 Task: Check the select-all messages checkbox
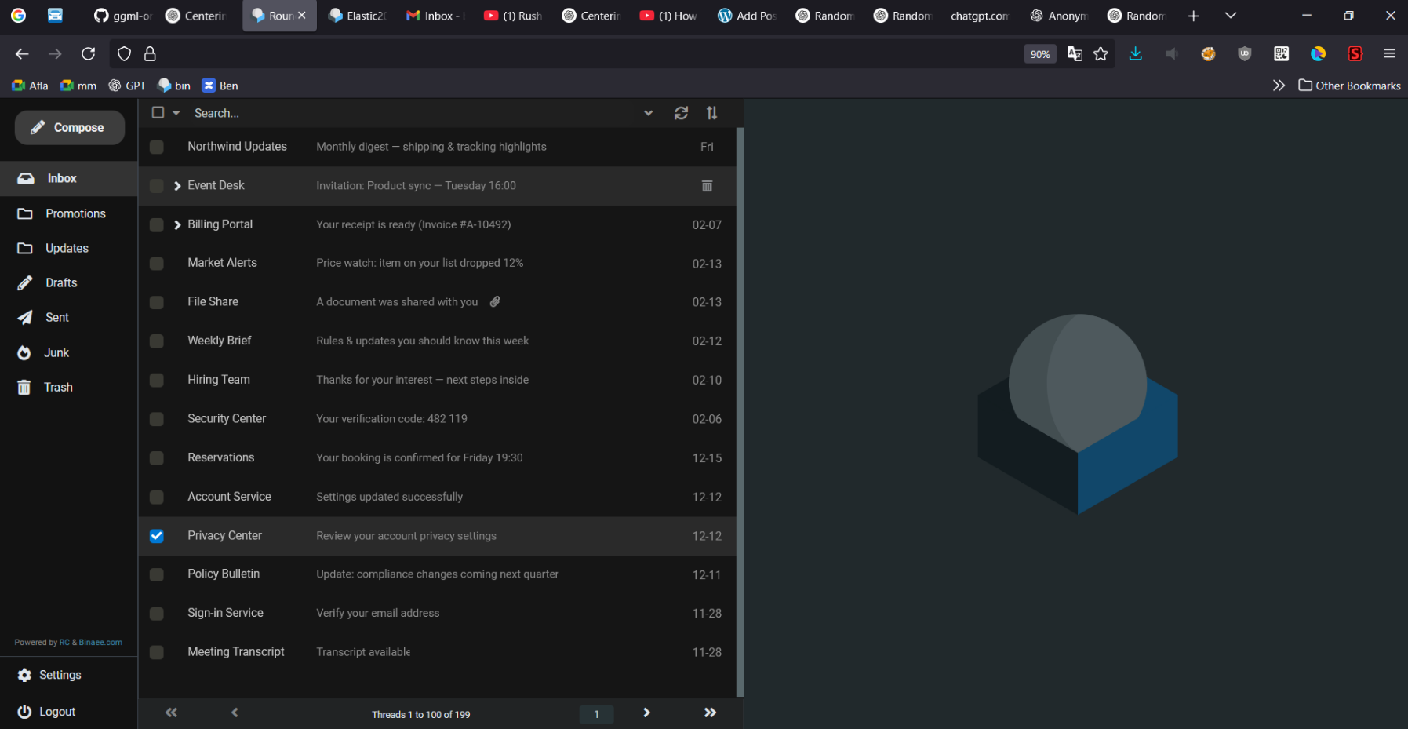point(158,113)
